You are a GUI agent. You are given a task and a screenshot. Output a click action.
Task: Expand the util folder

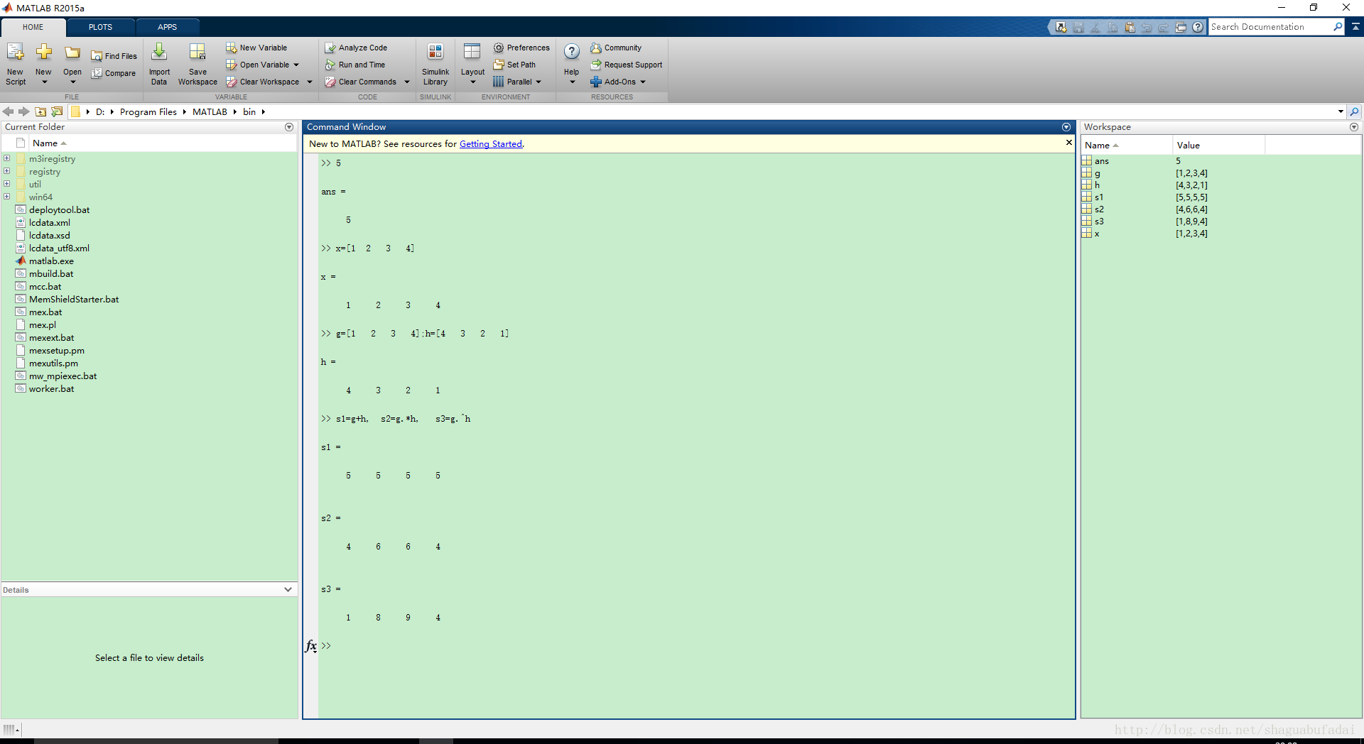click(x=6, y=184)
